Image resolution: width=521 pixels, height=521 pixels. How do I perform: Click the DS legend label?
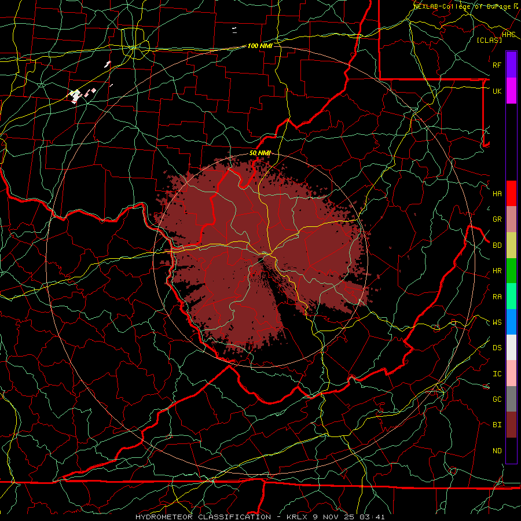pyautogui.click(x=497, y=348)
